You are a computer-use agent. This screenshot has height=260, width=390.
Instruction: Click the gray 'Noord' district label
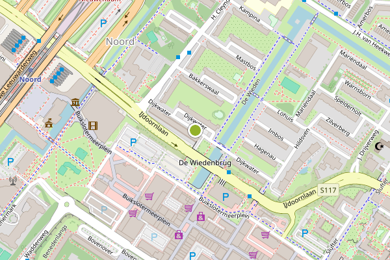[x=120, y=42]
